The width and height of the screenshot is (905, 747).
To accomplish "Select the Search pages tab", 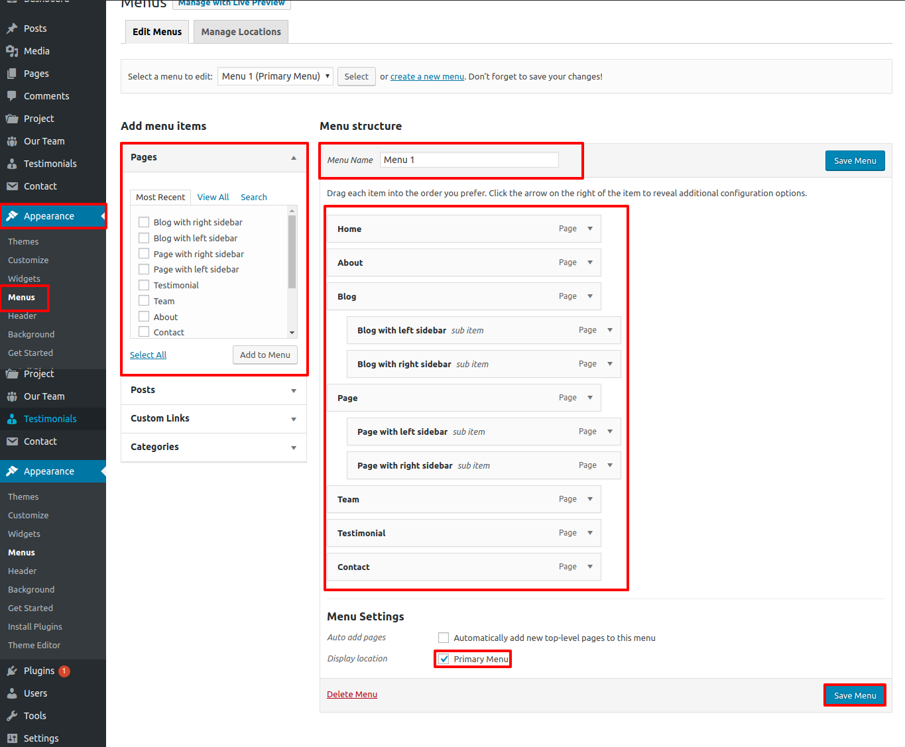I will click(254, 197).
